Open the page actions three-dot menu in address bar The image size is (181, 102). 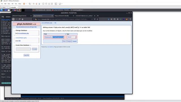(x=92, y=19)
